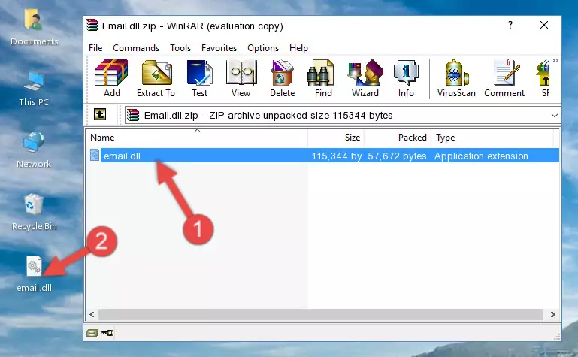Click the WinRAR books icon in title bar
The height and width of the screenshot is (357, 578).
(x=92, y=26)
